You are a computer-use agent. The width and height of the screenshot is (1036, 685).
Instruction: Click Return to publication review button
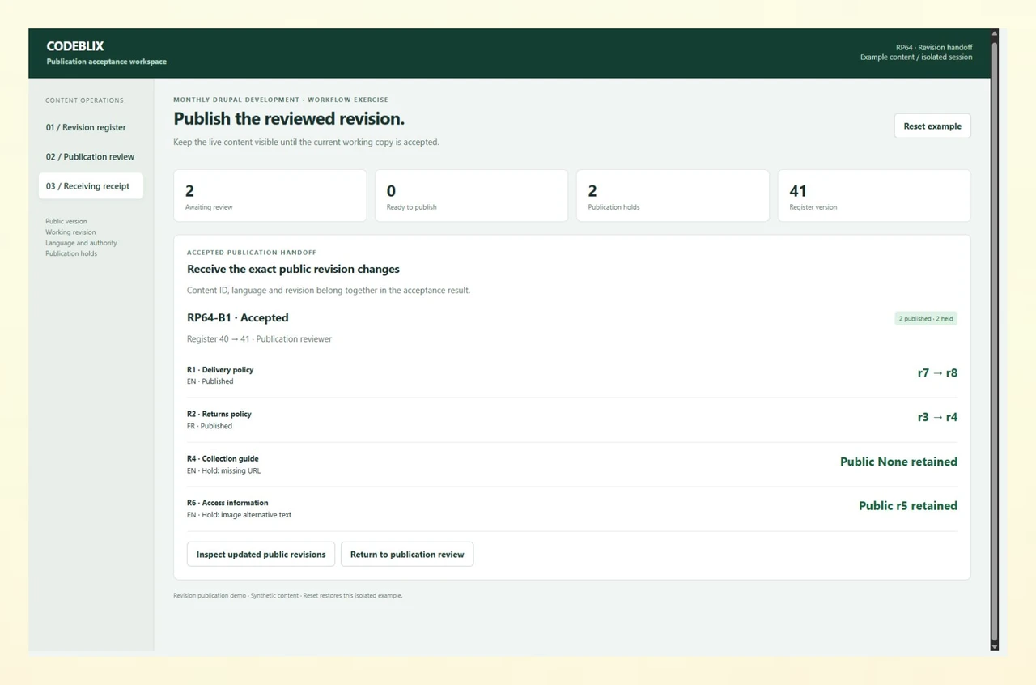407,555
